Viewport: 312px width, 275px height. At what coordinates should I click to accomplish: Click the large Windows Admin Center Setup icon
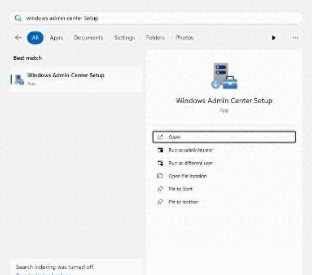coord(224,76)
